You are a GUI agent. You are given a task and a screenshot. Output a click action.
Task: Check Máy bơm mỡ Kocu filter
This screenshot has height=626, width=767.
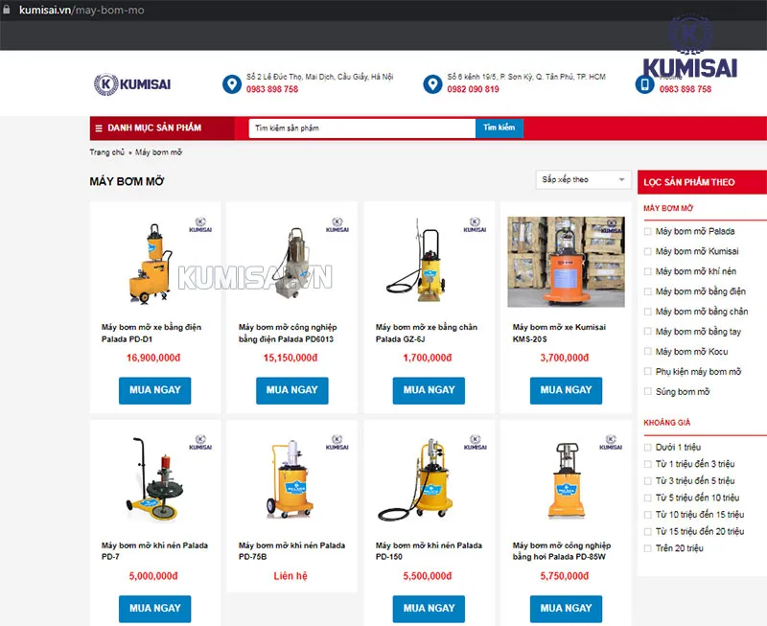tap(648, 352)
